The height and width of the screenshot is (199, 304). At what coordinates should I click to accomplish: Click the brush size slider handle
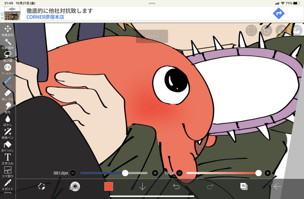125,173
